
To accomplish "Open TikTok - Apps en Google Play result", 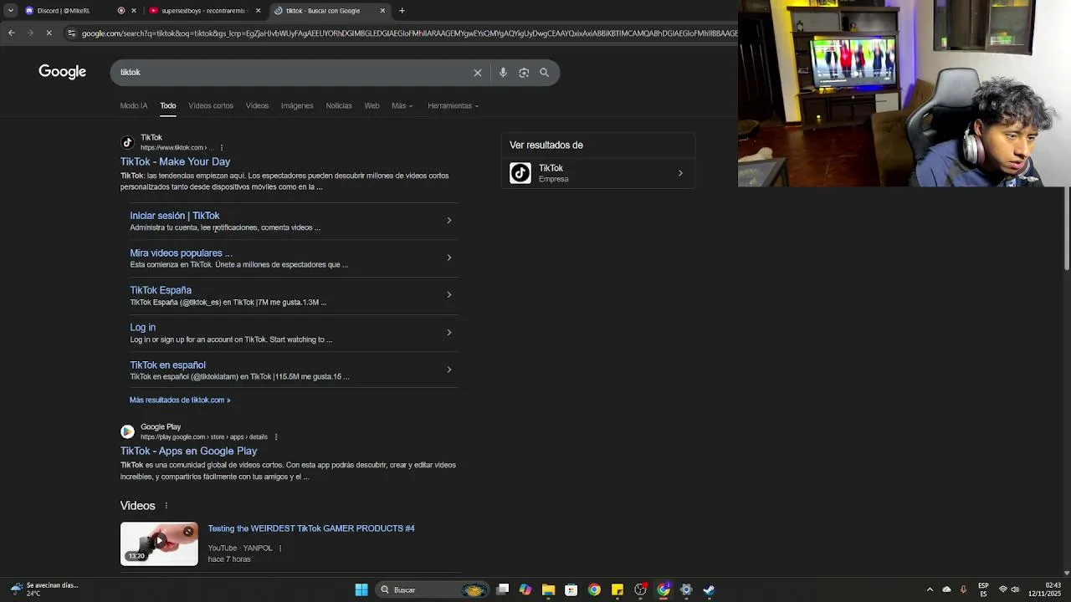I will pyautogui.click(x=188, y=451).
